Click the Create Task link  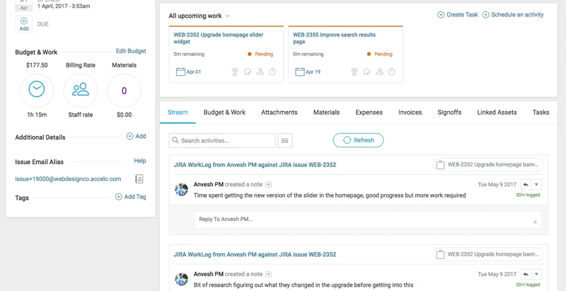pos(458,15)
